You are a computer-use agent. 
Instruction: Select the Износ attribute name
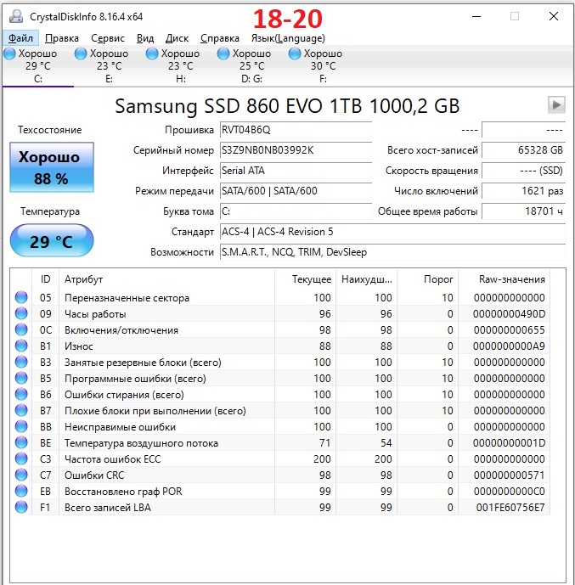pyautogui.click(x=78, y=346)
